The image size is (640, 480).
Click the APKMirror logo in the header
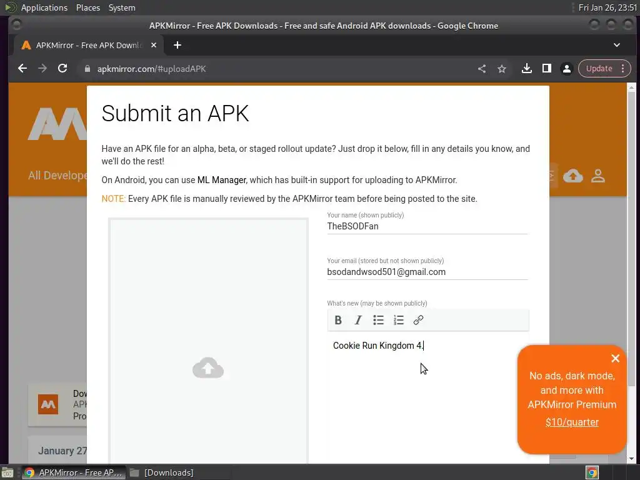click(57, 124)
